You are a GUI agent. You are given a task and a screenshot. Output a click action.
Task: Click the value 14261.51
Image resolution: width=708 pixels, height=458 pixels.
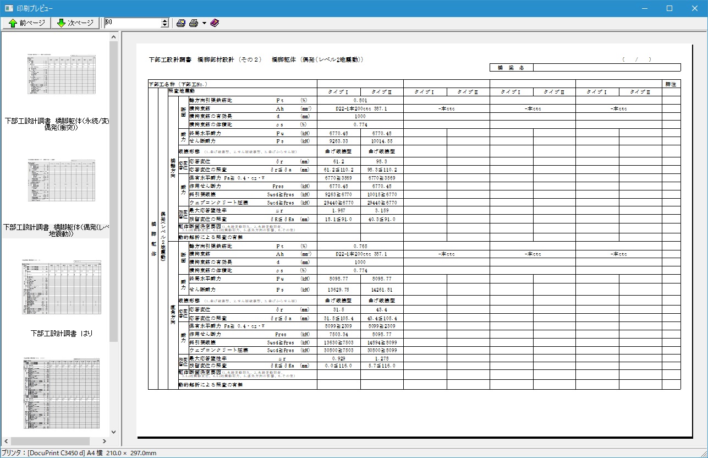coord(382,290)
